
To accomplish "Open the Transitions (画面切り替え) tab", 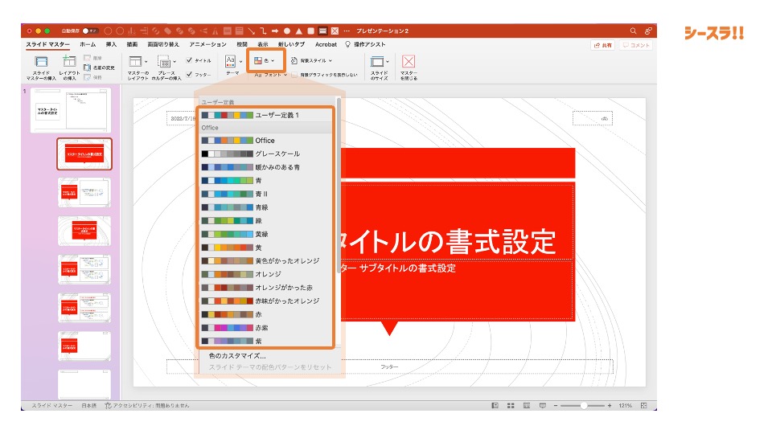I will pyautogui.click(x=163, y=44).
